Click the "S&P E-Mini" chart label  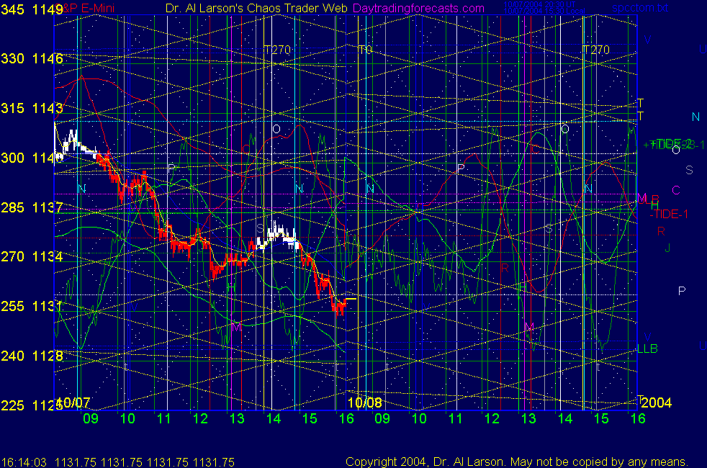point(86,8)
